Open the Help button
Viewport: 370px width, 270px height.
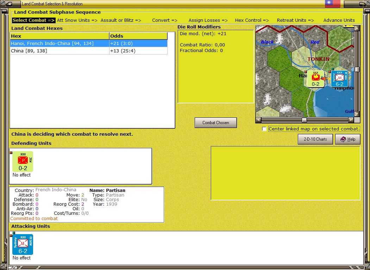point(348,139)
